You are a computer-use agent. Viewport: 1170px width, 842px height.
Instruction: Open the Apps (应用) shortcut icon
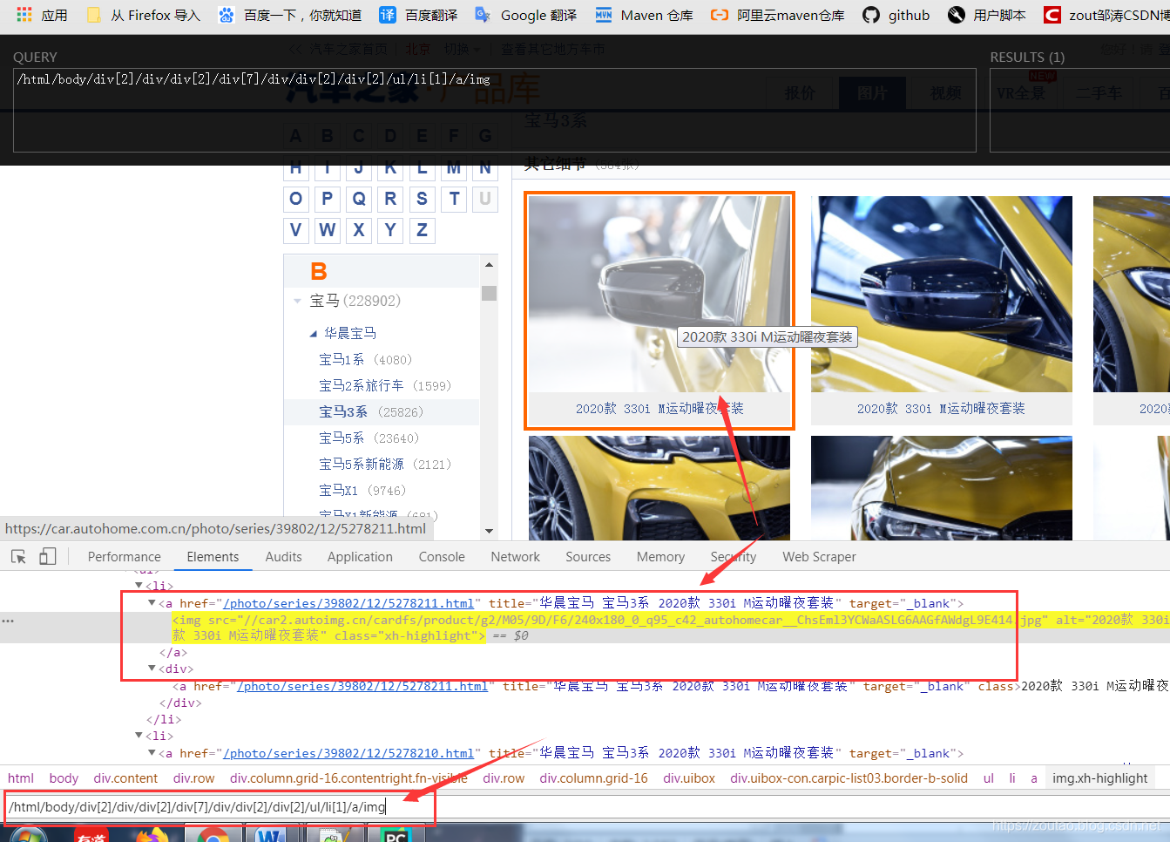[x=24, y=15]
